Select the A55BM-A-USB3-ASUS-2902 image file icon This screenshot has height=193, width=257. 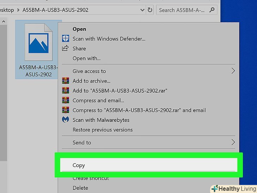coord(38,42)
